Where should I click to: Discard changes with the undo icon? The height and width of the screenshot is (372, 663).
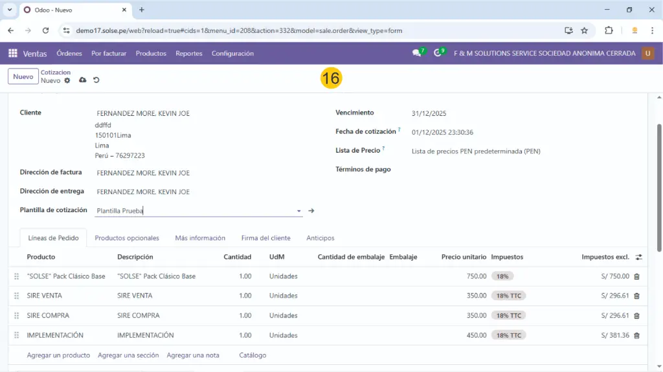[96, 80]
